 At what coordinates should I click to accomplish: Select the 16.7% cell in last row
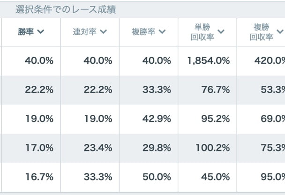click(39, 177)
